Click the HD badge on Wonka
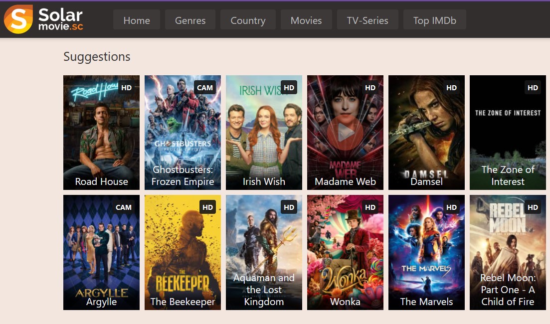 coord(370,207)
